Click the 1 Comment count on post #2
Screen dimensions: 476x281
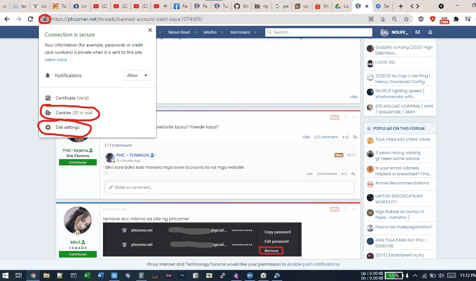point(118,145)
